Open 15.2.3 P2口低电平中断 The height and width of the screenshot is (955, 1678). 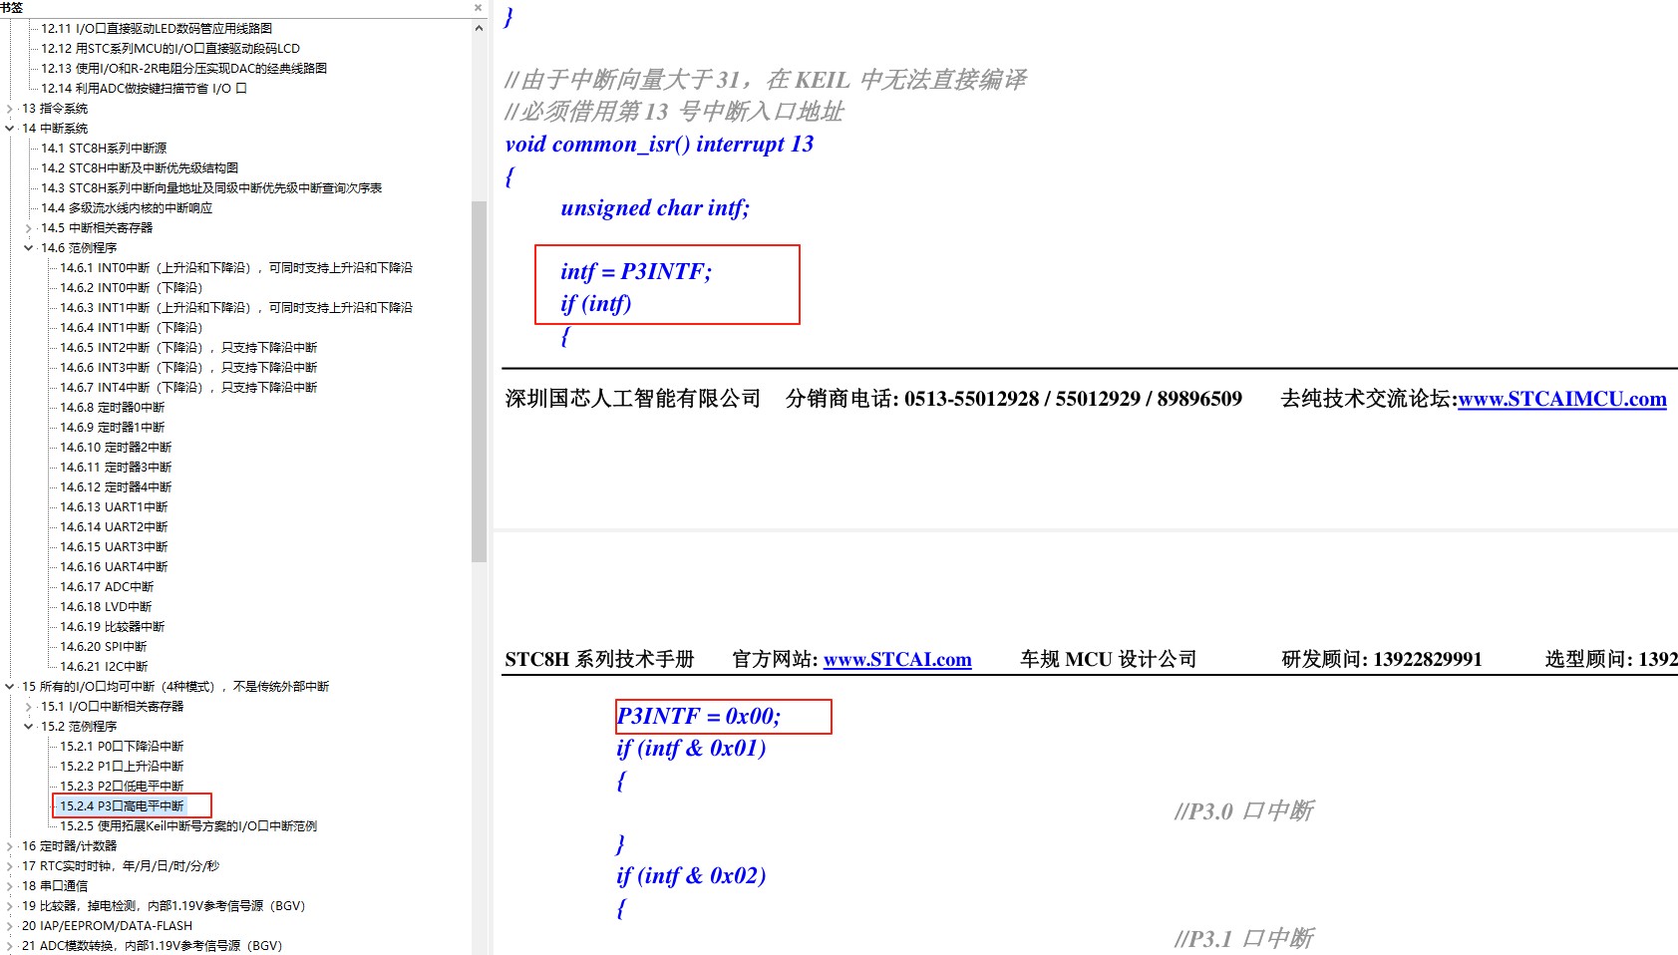[x=122, y=787]
